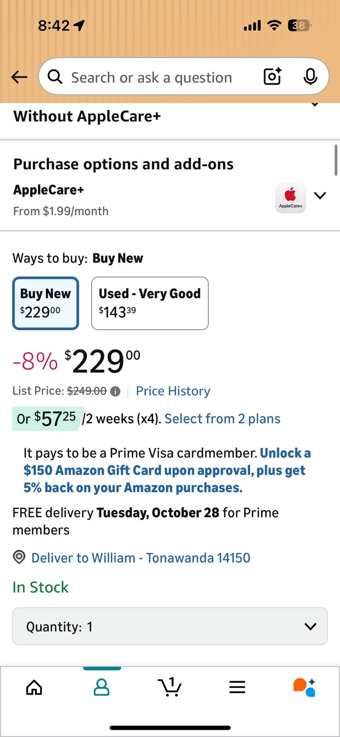Viewport: 340px width, 737px height.
Task: Go to the Home tab icon
Action: coord(34,688)
